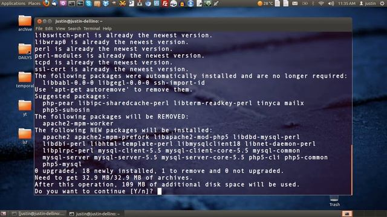Open the sound volume indicator
387x217 pixels.
pos(331,4)
